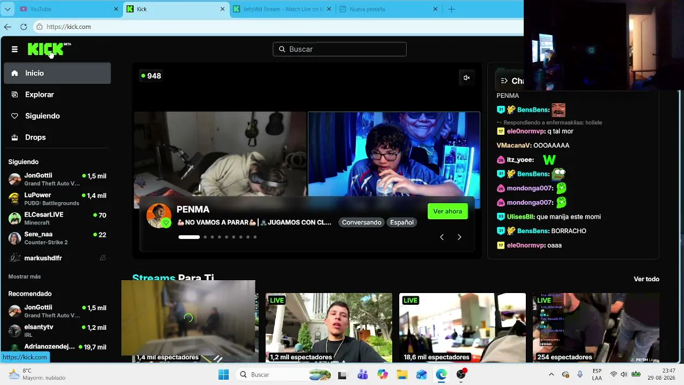The image size is (684, 385).
Task: Click the microphone tray icon
Action: (x=580, y=375)
